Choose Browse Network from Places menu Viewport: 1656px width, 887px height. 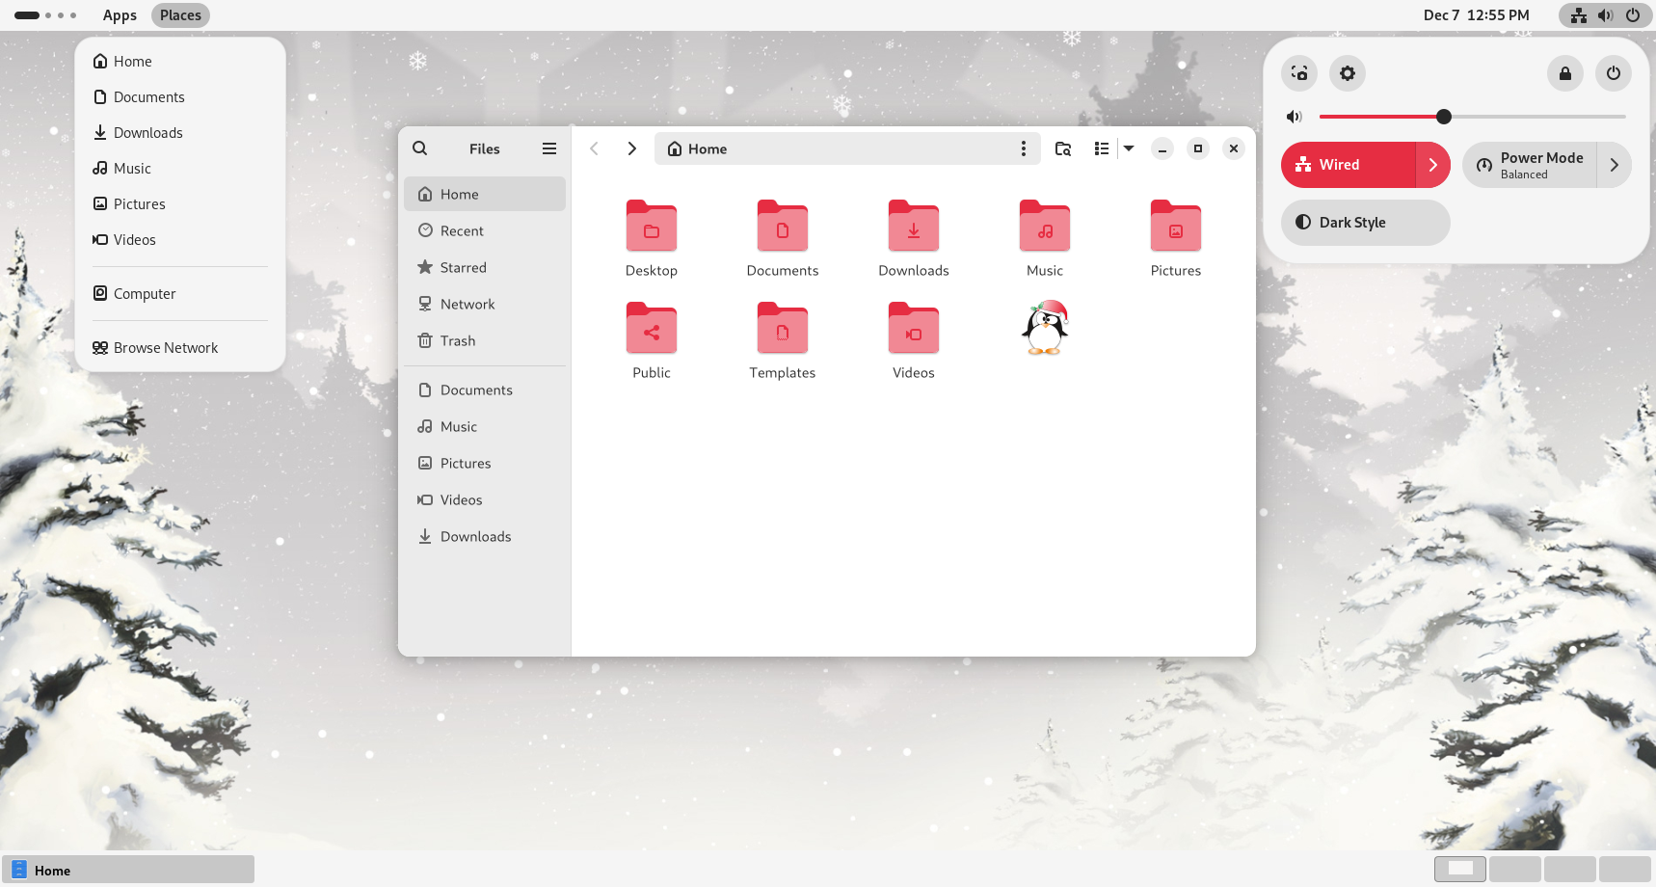pos(180,347)
